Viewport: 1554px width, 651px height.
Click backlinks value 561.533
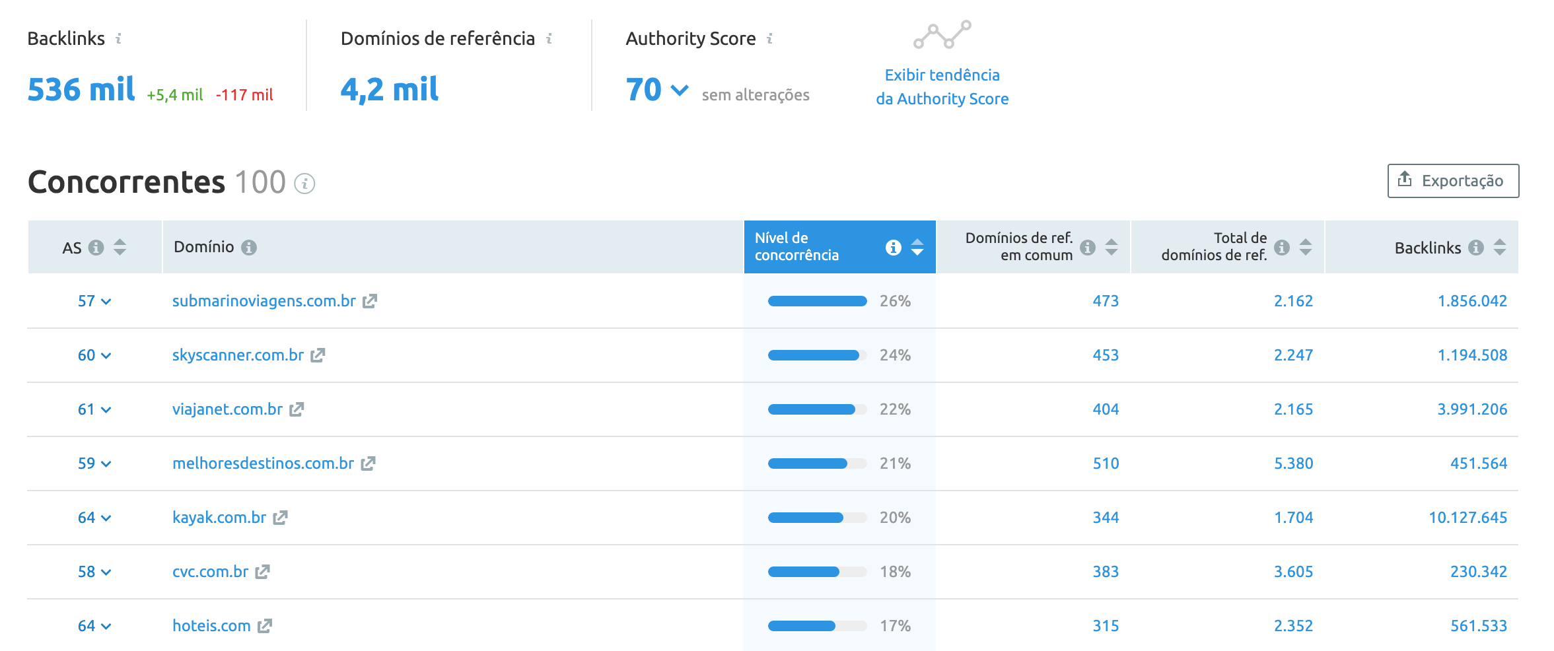tap(1479, 626)
